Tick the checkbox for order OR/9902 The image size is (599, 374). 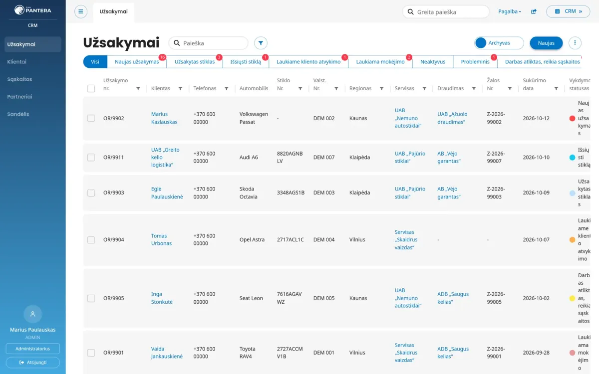(91, 118)
